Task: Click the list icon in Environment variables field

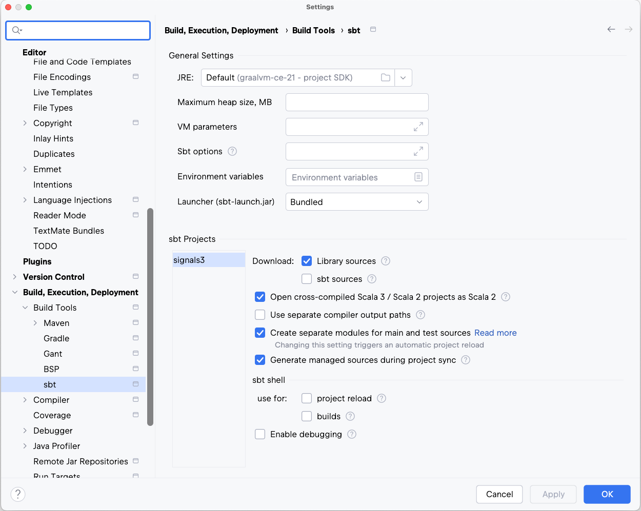Action: [x=419, y=177]
